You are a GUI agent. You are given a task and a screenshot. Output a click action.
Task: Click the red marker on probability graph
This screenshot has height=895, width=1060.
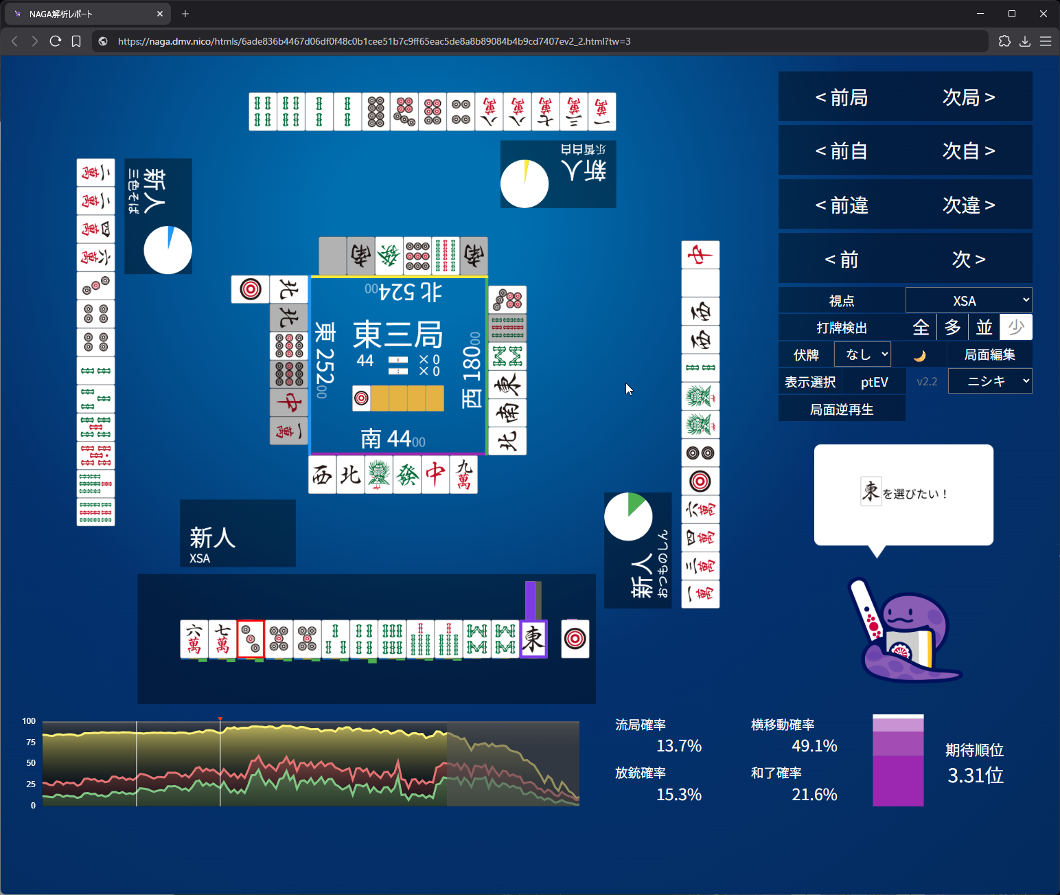pos(220,719)
